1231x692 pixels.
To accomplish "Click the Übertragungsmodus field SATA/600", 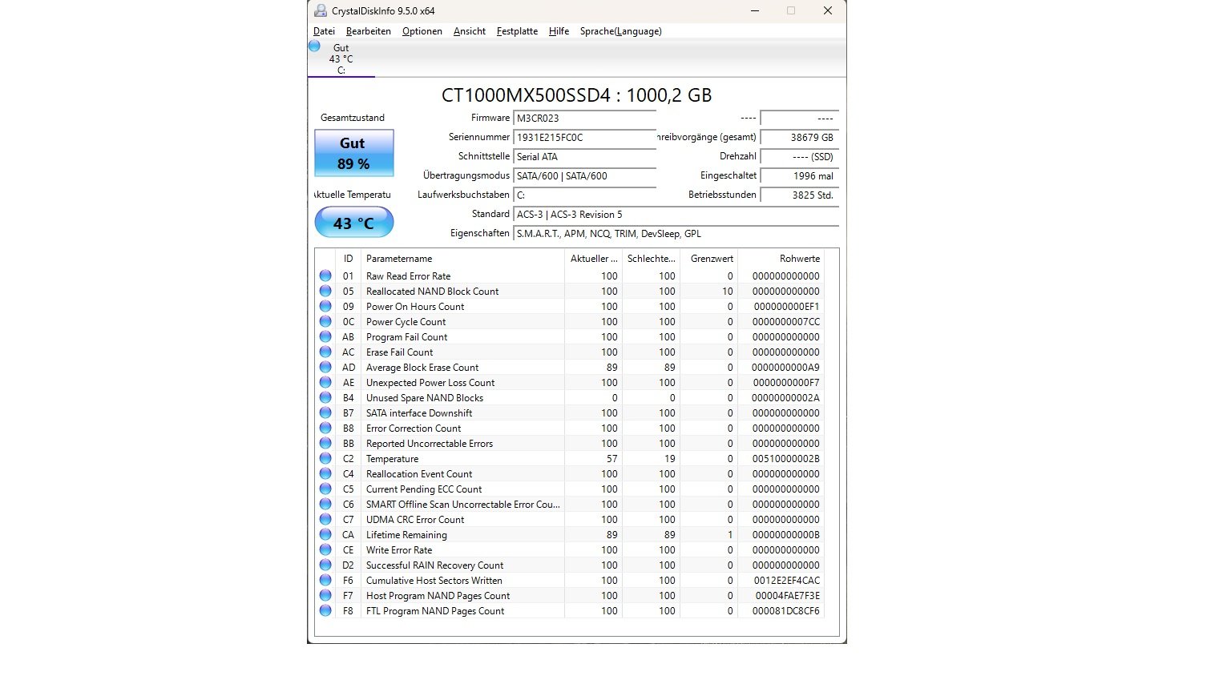I will coord(584,176).
